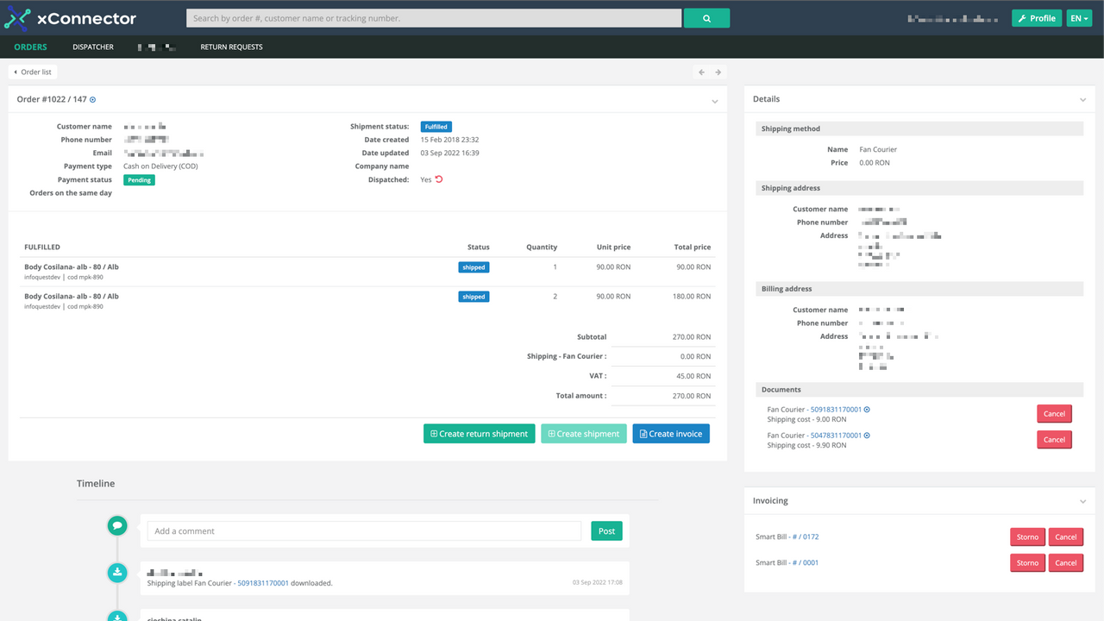Collapse the Order panel chevron

coord(714,101)
